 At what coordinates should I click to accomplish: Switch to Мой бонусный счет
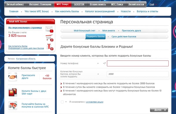[x=84, y=31]
